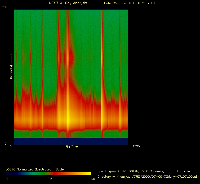Click the "LOG10 Normalized Spectrogram Scale" caption

click(x=35, y=169)
